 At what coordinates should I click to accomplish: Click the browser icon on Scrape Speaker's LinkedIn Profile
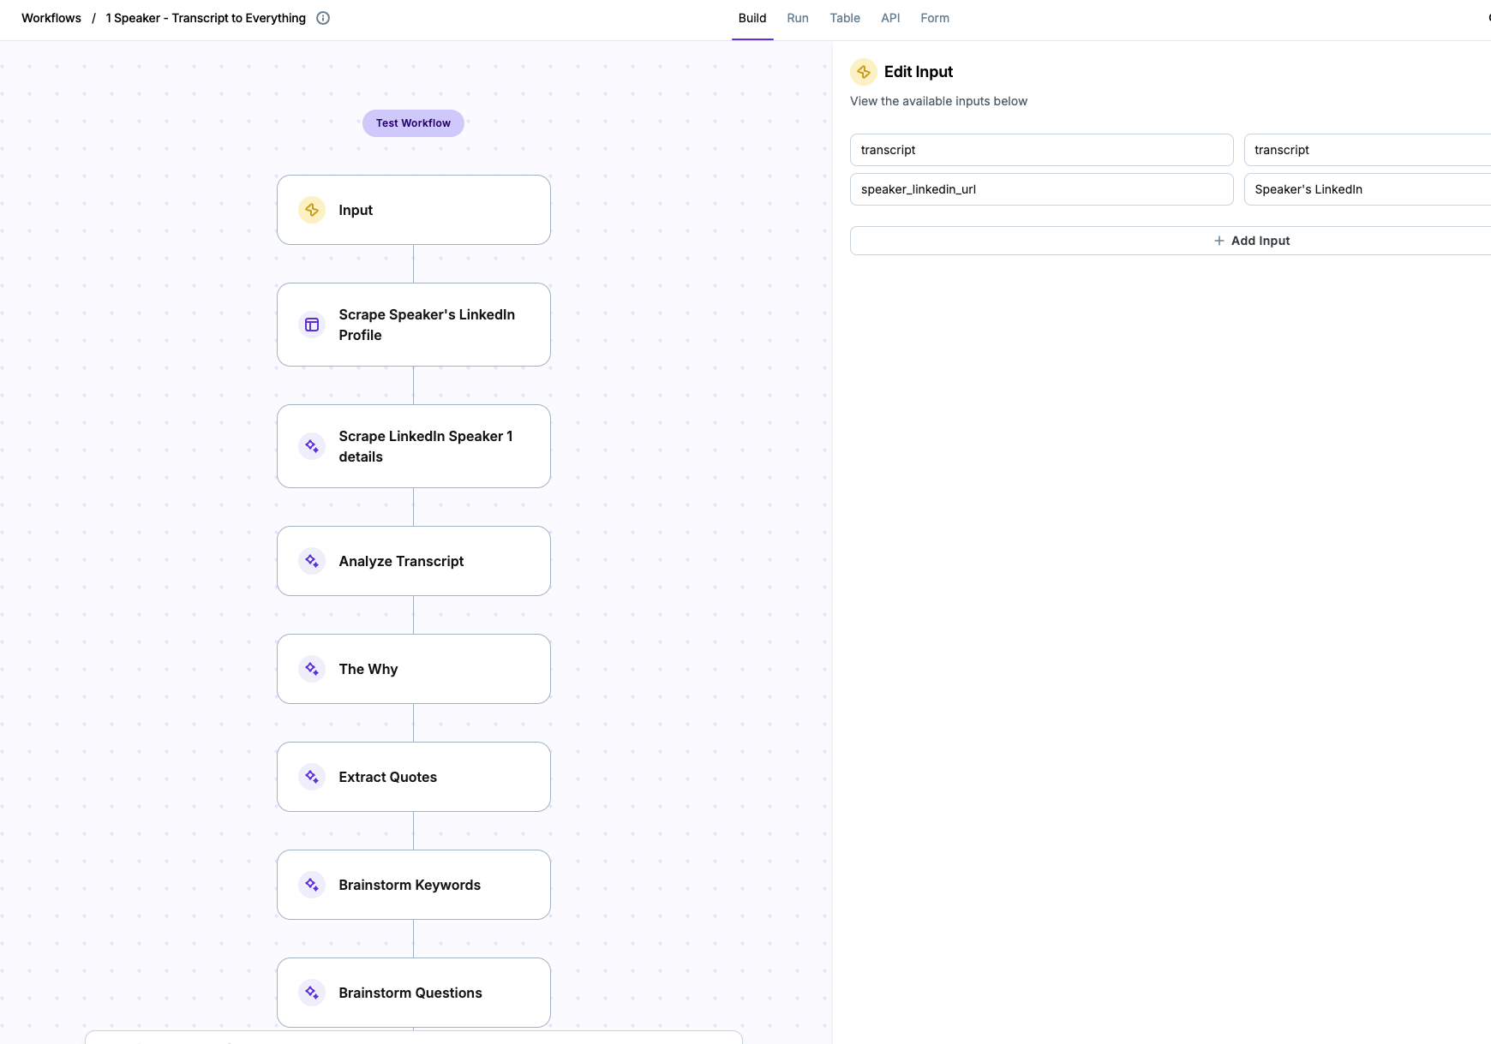point(312,325)
